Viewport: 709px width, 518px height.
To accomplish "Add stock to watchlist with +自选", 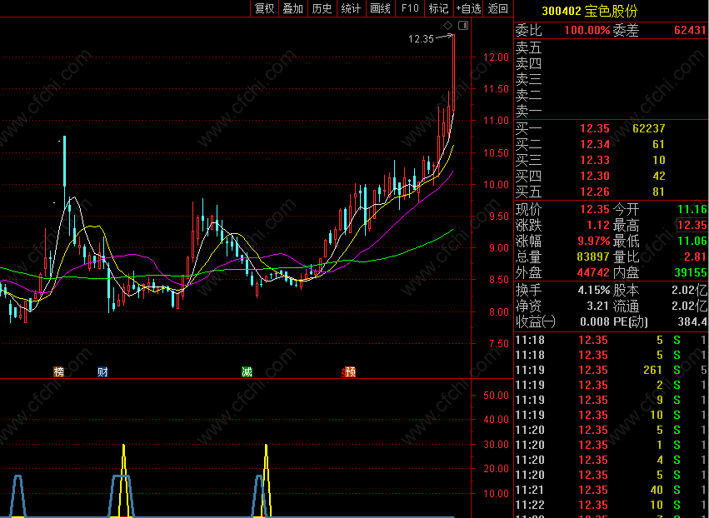I will (x=468, y=8).
